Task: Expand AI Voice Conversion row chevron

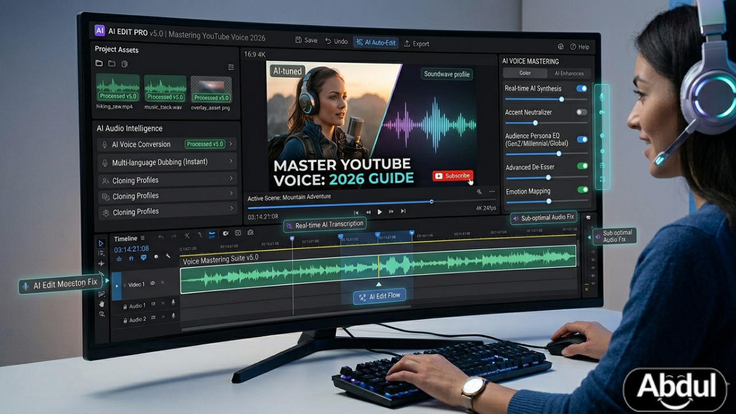Action: 231,144
